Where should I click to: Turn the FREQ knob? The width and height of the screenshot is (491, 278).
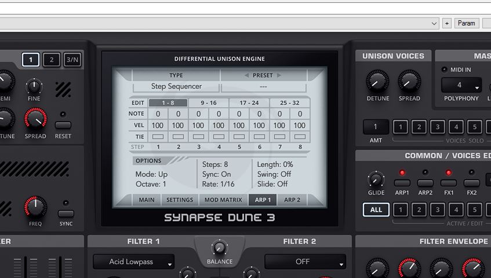click(x=36, y=207)
